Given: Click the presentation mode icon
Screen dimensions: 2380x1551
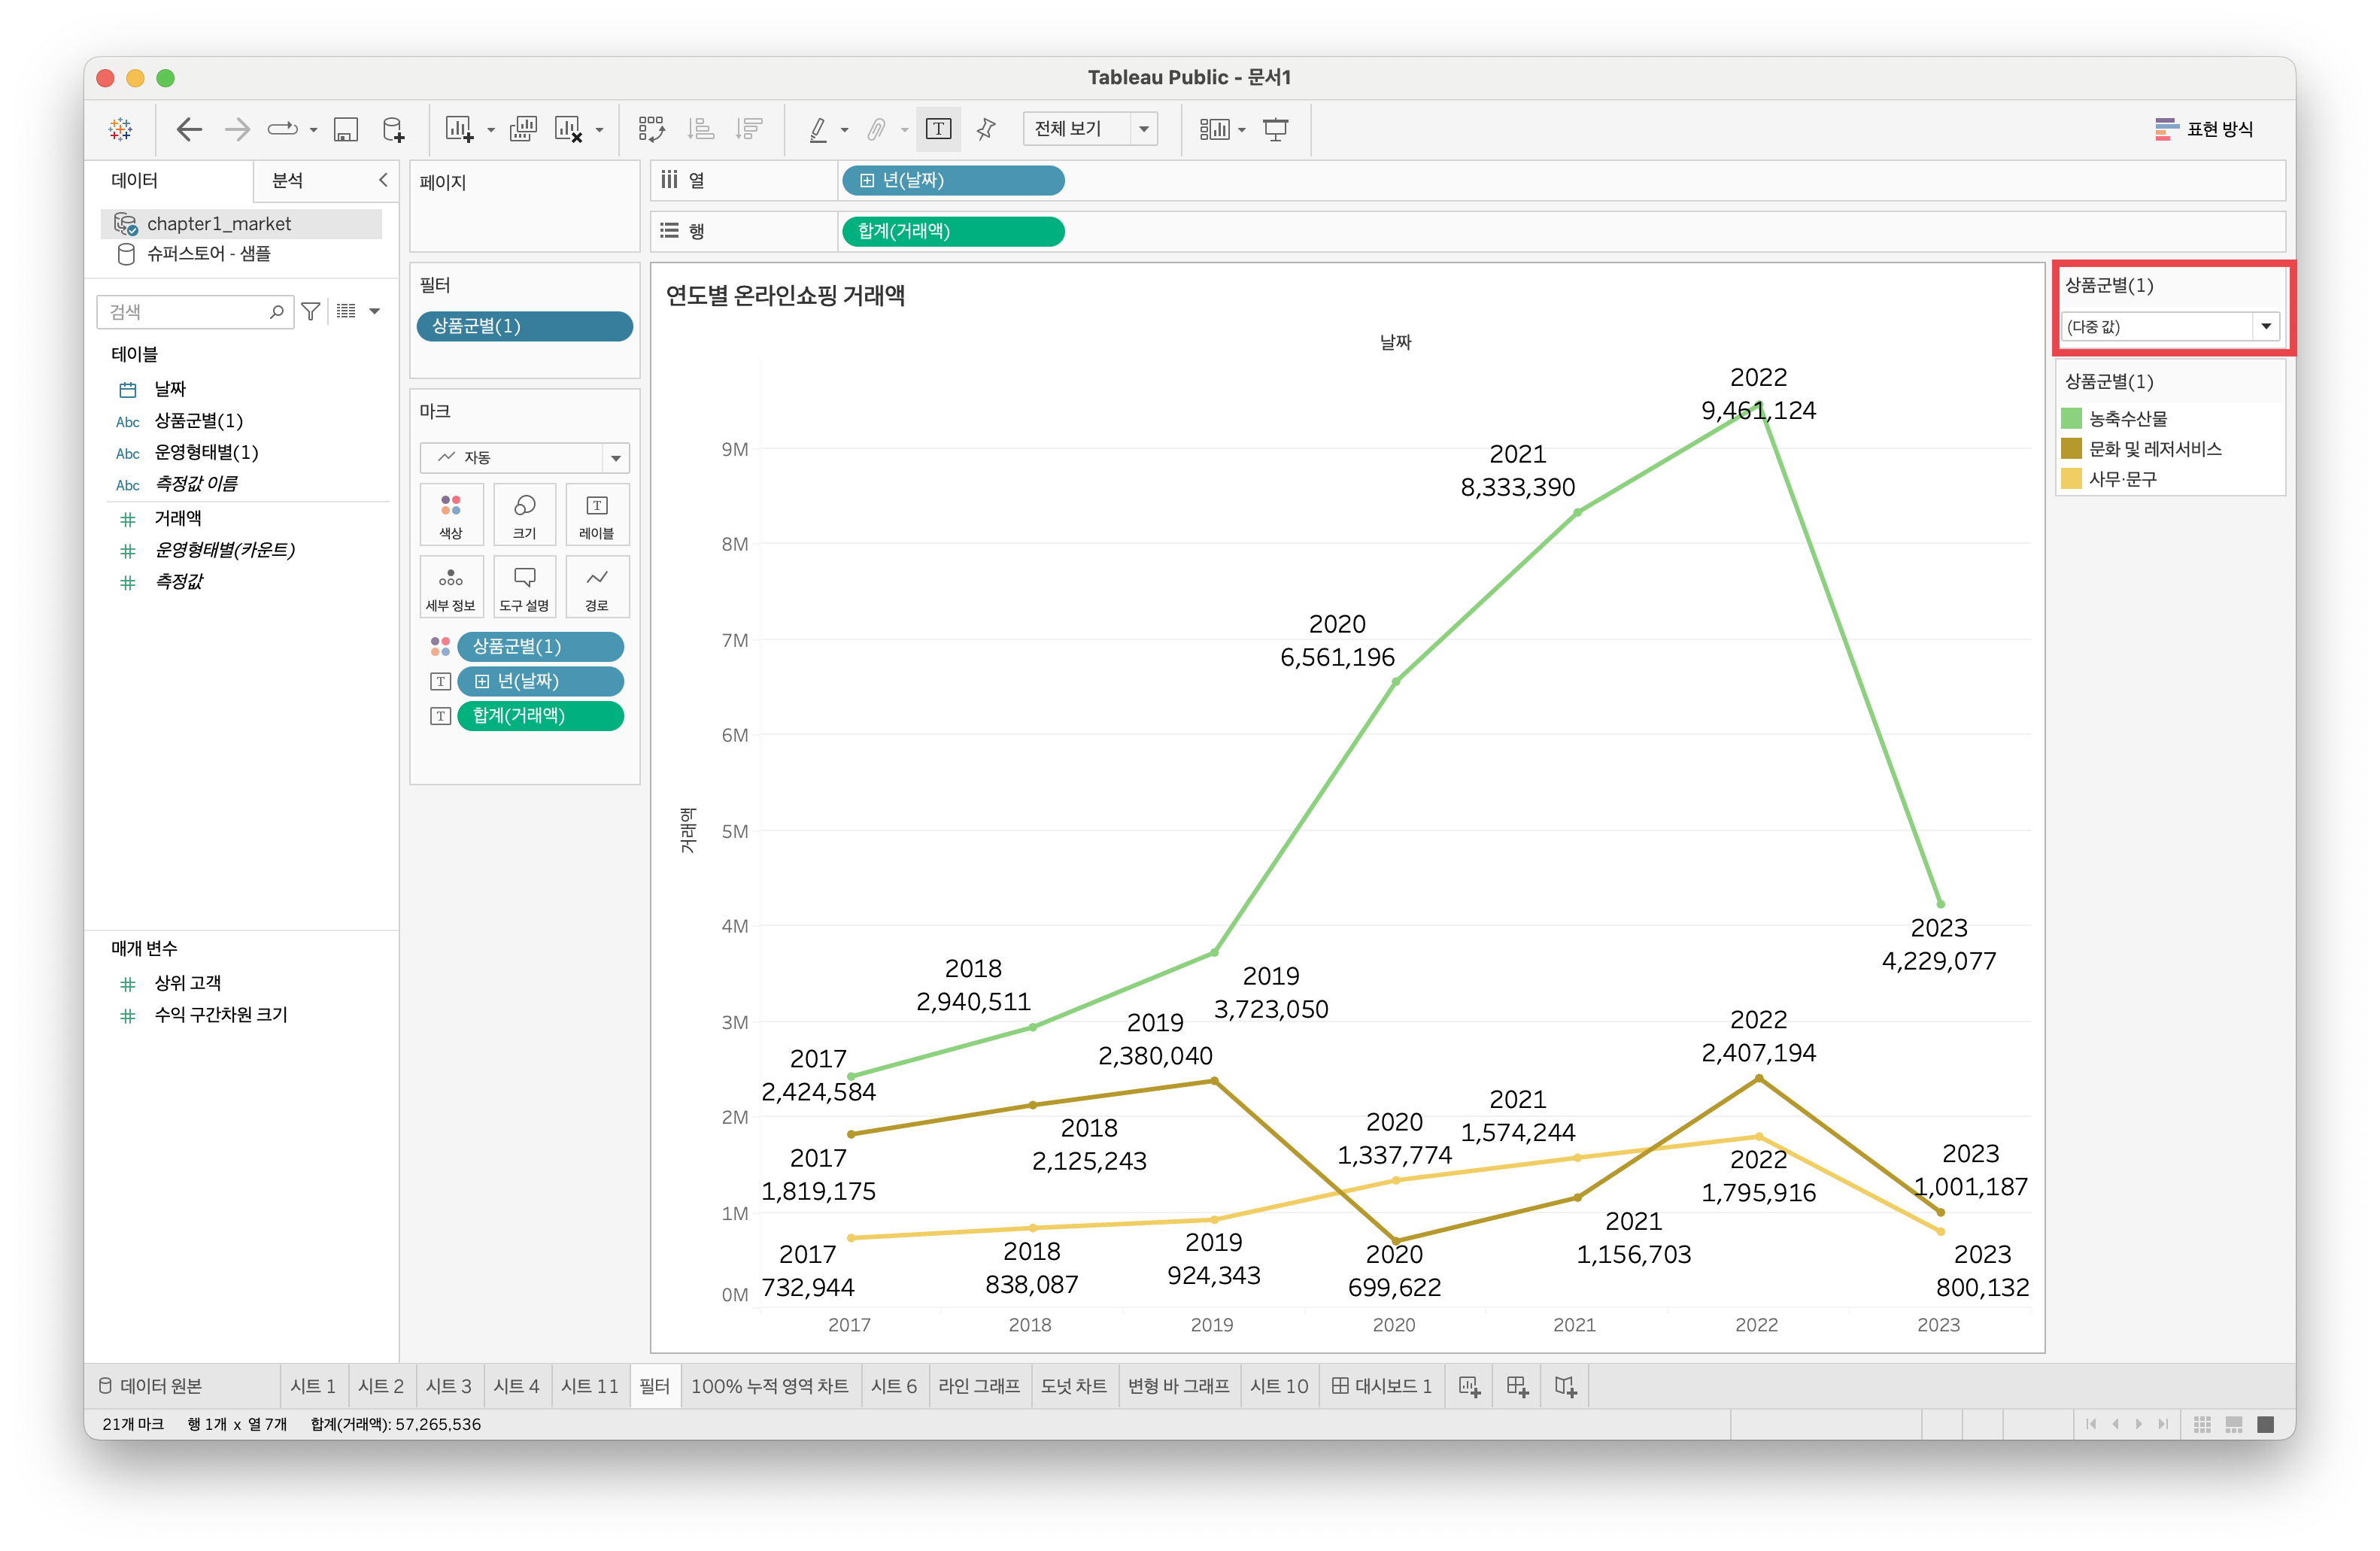Looking at the screenshot, I should pos(1276,129).
